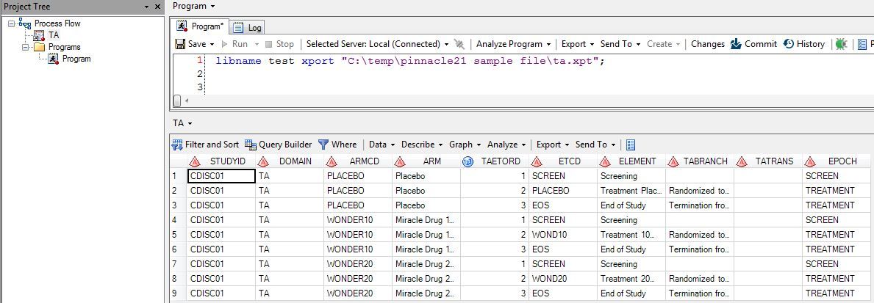
Task: Click the Commit icon in the toolbar
Action: coord(736,44)
